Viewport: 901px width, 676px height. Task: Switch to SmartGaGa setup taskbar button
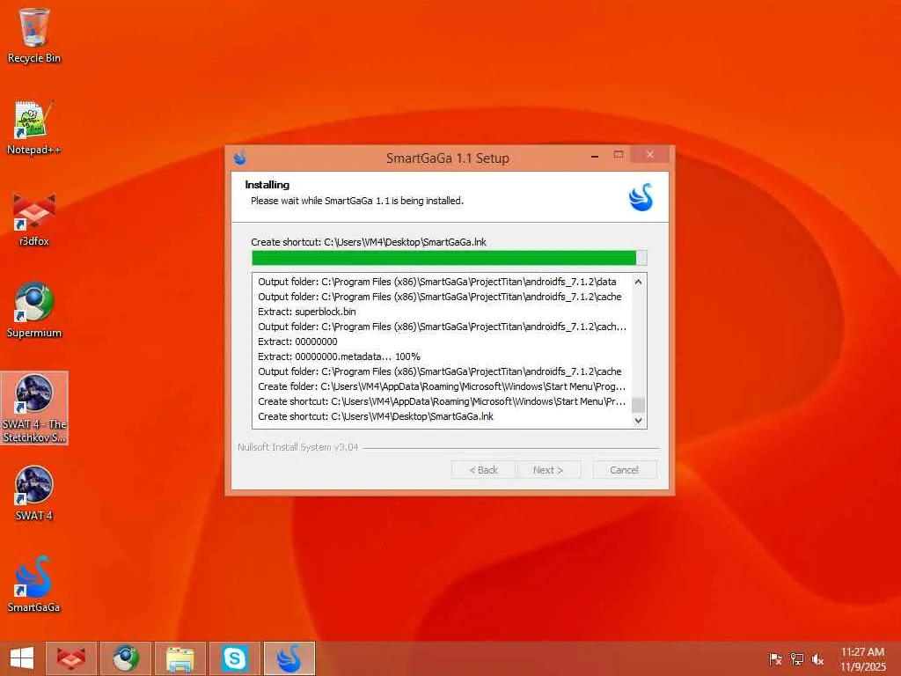pyautogui.click(x=289, y=658)
